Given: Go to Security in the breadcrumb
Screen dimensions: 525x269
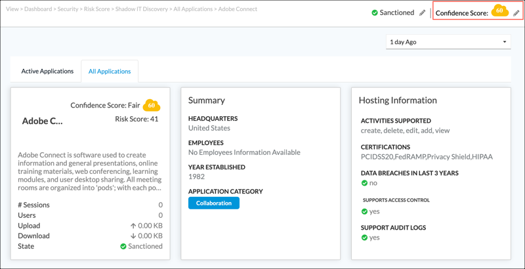Looking at the screenshot, I should (68, 9).
